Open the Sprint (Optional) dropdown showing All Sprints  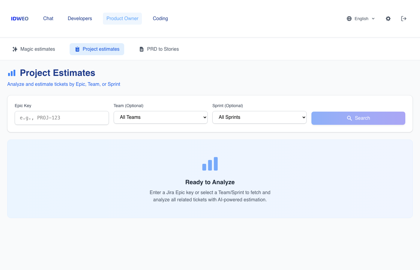[259, 117]
